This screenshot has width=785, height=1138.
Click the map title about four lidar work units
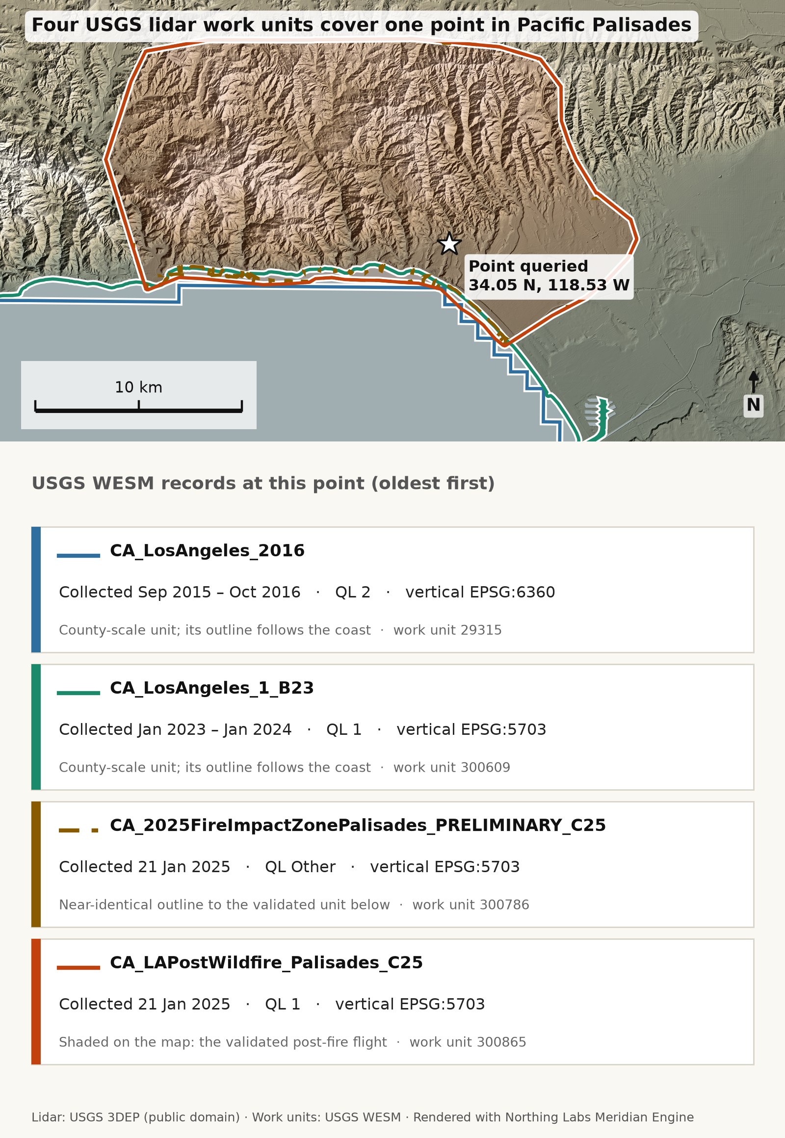pos(362,25)
